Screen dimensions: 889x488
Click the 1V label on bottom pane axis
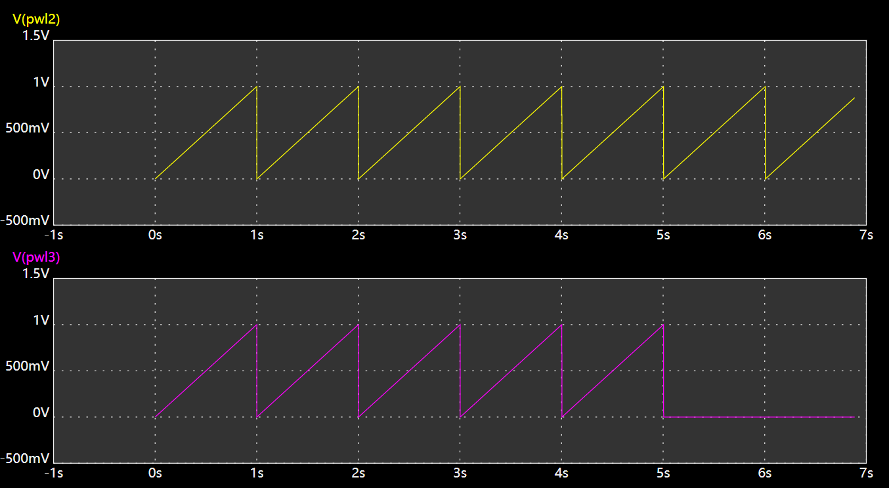click(x=41, y=320)
